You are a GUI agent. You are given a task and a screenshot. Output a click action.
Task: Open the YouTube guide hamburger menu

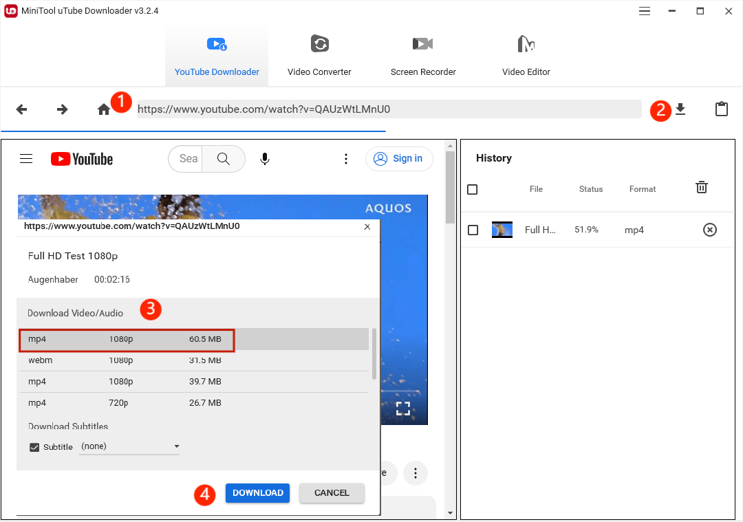pos(26,159)
